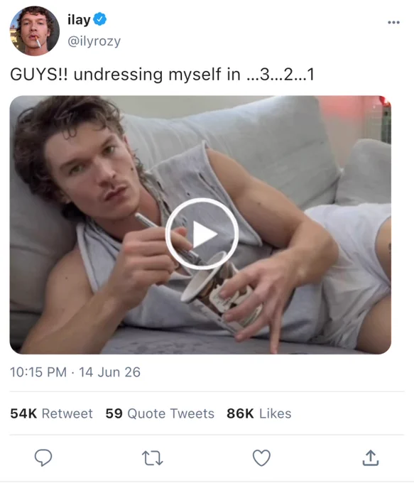Image resolution: width=414 pixels, height=483 pixels.
Task: Click the 54K retweet count number
Action: [23, 413]
